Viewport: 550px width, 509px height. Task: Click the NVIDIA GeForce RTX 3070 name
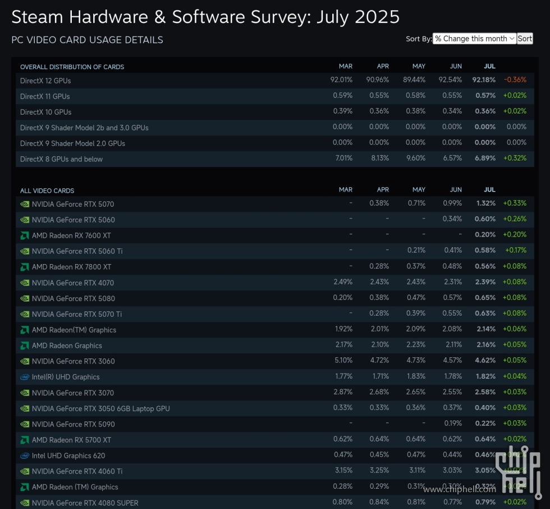73,393
